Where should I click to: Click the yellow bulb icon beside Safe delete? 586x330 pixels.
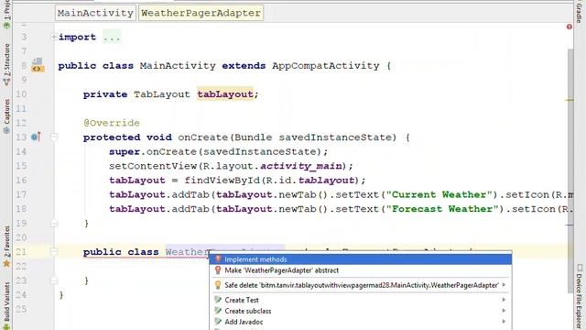point(218,285)
